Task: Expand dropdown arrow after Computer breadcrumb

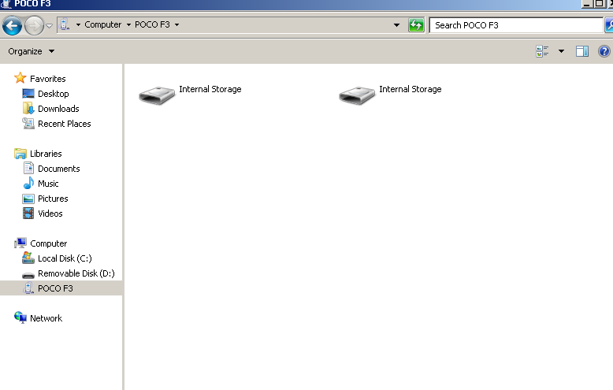Action: 128,24
